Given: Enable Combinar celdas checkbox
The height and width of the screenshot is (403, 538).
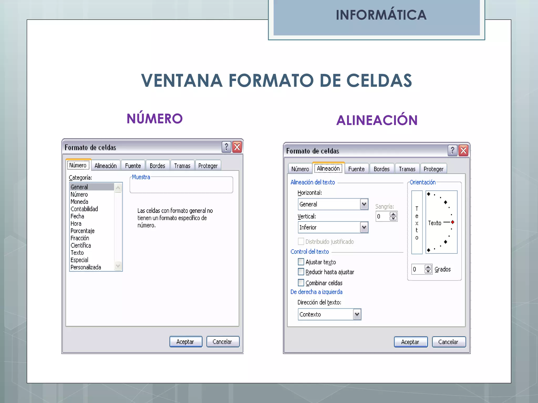Looking at the screenshot, I should [x=301, y=283].
